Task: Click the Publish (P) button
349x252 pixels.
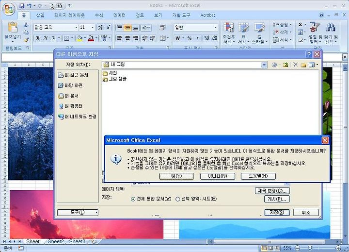Action: (277, 199)
